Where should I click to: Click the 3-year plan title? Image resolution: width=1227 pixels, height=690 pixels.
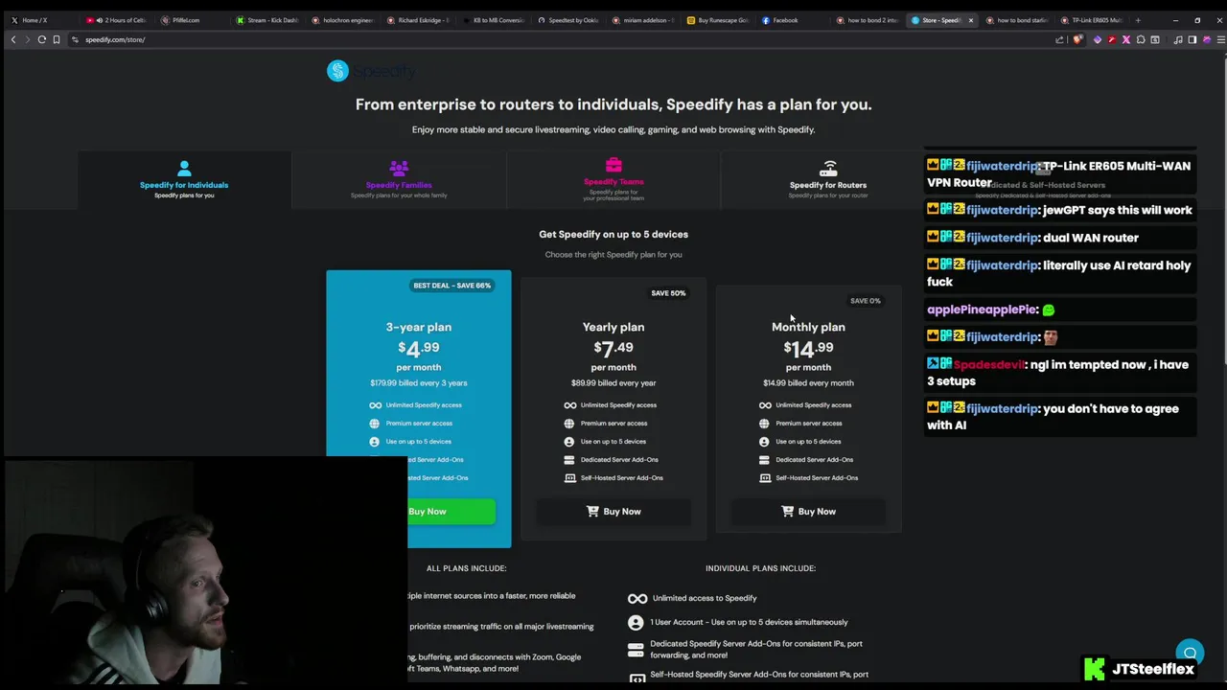419,327
